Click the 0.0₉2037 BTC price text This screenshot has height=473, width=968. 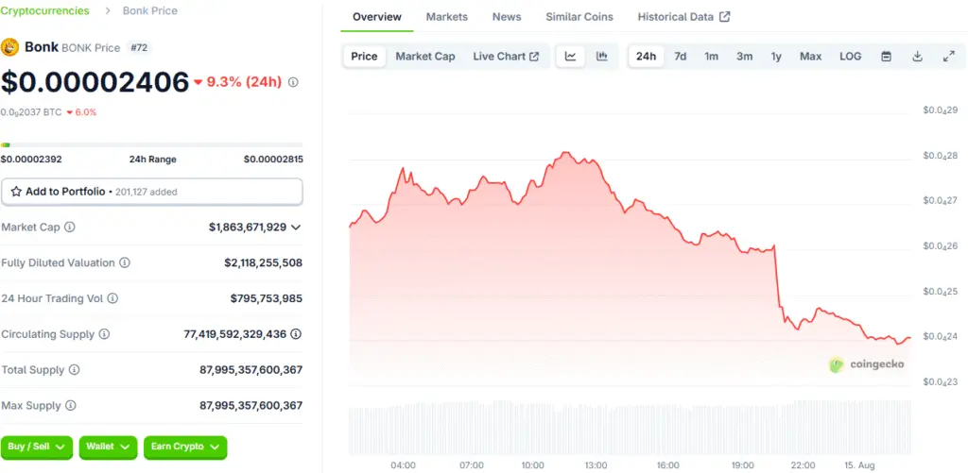point(31,112)
